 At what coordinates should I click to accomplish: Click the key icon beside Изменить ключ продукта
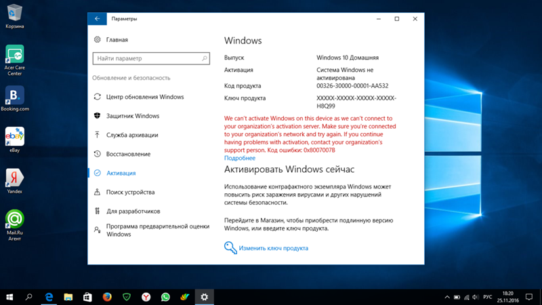[x=230, y=248]
